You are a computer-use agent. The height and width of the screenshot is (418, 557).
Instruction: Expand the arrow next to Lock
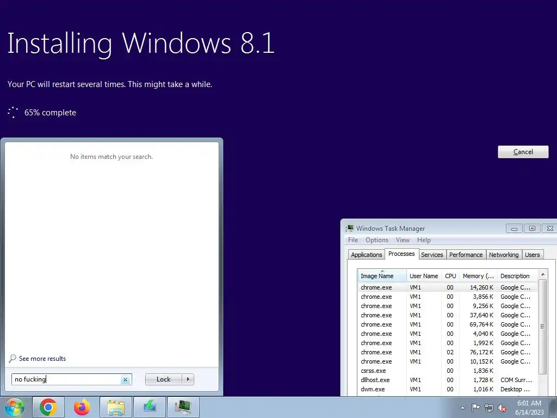pos(188,379)
